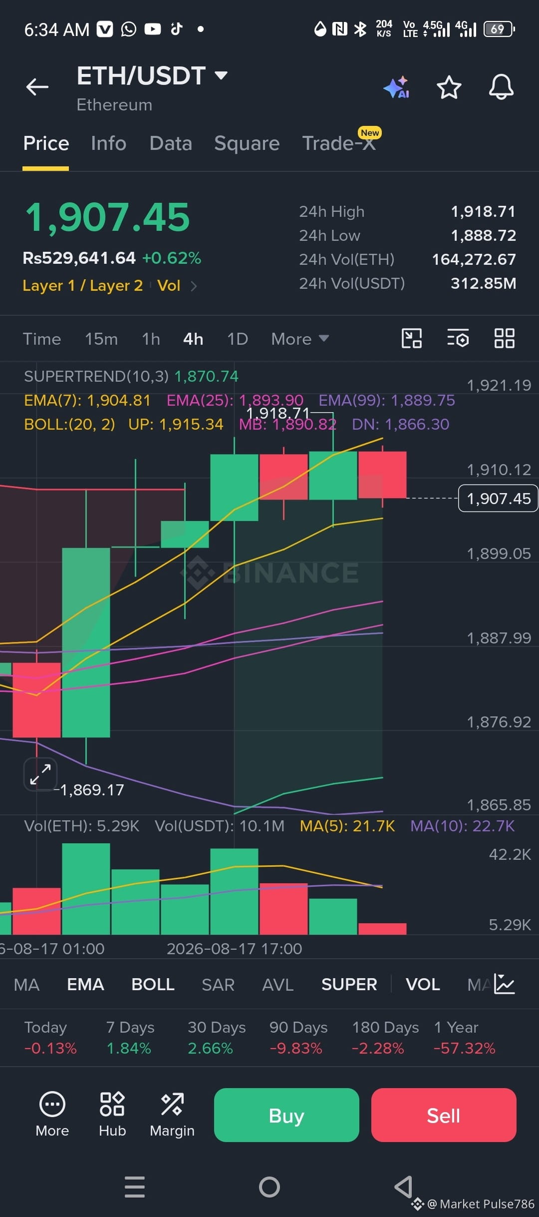Tap the Vol(ETH): 5.29K label
This screenshot has width=539, height=1217.
82,826
